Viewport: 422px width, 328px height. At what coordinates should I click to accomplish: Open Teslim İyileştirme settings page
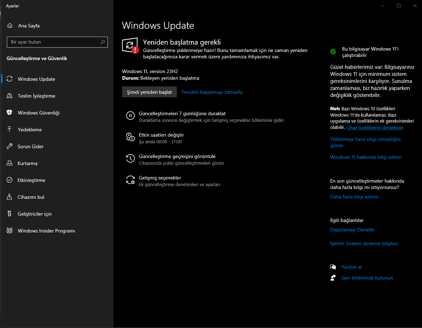click(x=57, y=96)
